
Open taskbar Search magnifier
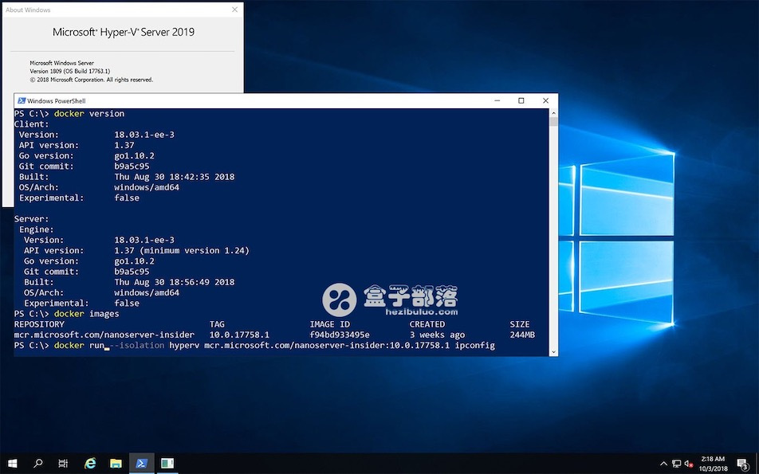pos(37,464)
